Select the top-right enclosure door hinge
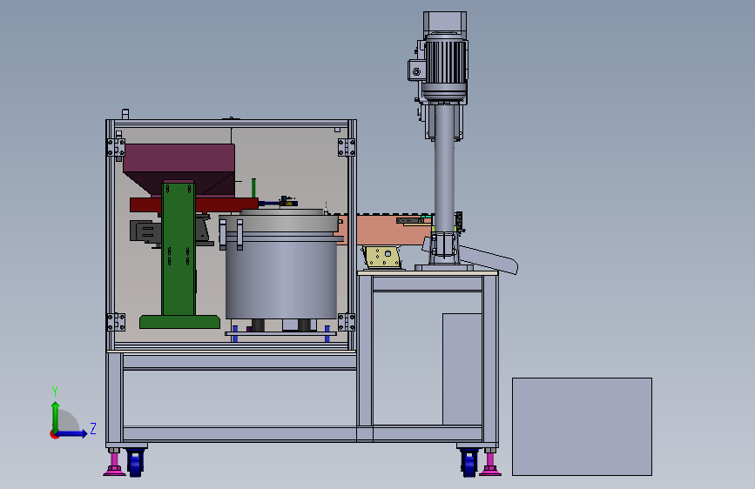 point(347,147)
